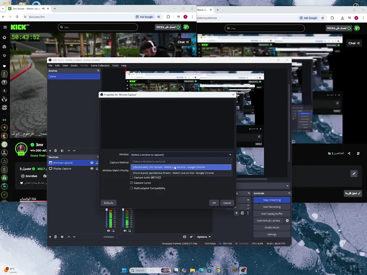
Task: Open the mixer Options dropdown
Action: click(x=204, y=237)
